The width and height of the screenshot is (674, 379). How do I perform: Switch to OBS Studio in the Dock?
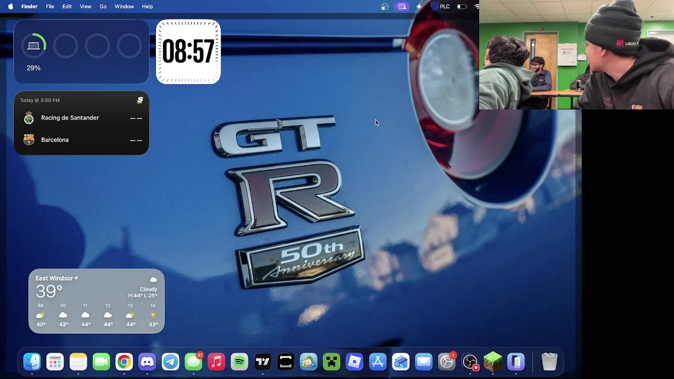click(x=470, y=362)
